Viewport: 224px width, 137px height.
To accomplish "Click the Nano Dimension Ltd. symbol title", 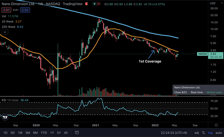I will [x=18, y=4].
